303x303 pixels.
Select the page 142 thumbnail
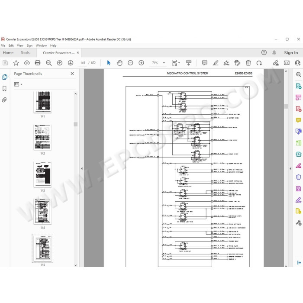click(42, 137)
